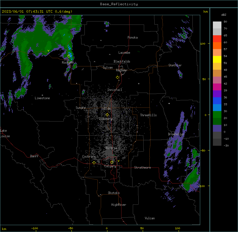Screen dimensions: 238x232
Task: Click the Didsbury label
Action: click(x=106, y=119)
